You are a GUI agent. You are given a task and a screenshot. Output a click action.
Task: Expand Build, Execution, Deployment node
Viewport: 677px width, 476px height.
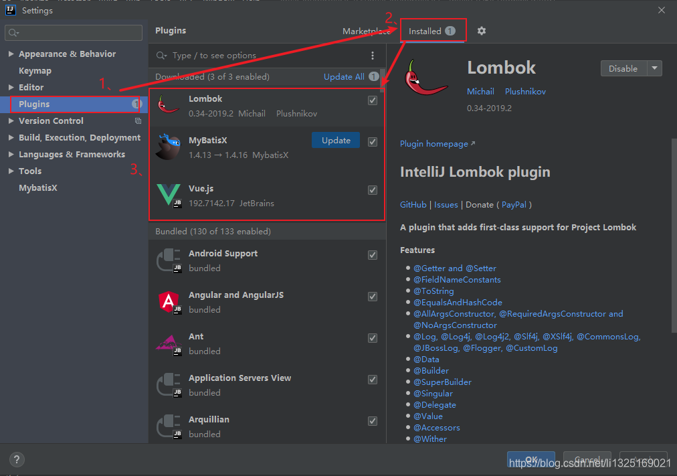click(11, 137)
